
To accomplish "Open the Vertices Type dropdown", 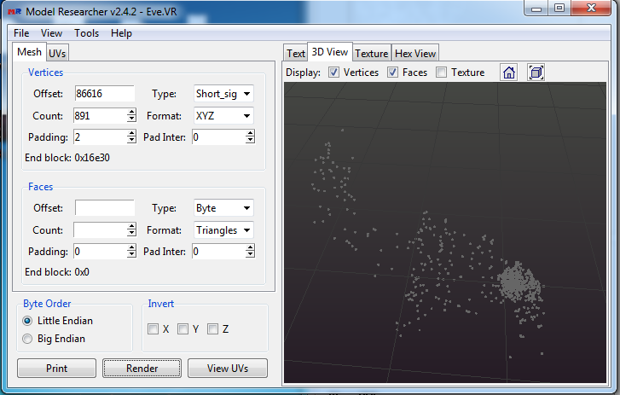I will tap(223, 94).
